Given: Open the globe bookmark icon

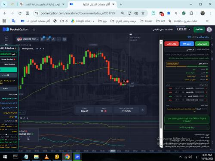Looking at the screenshot, I should coord(55,21).
